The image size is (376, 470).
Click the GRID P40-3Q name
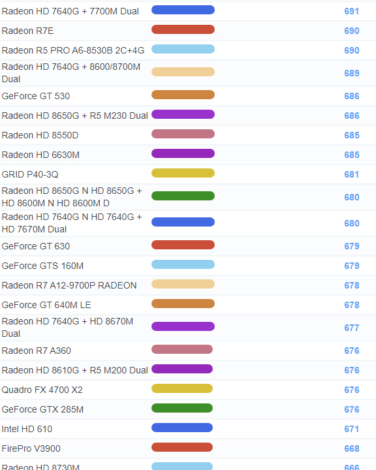(30, 174)
